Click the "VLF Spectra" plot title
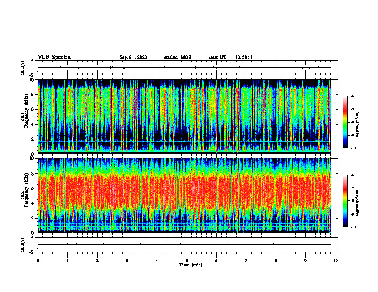This screenshot has height=292, width=378. coord(54,57)
